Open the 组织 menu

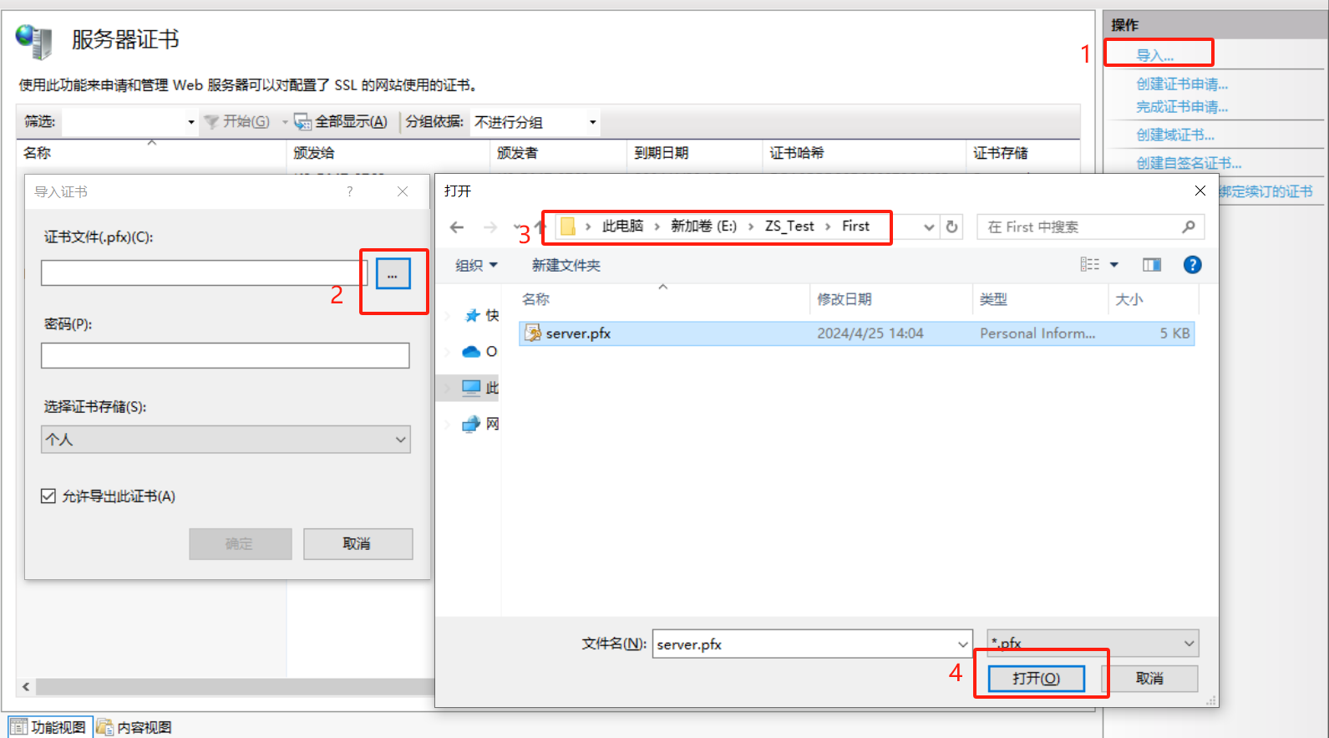[476, 265]
